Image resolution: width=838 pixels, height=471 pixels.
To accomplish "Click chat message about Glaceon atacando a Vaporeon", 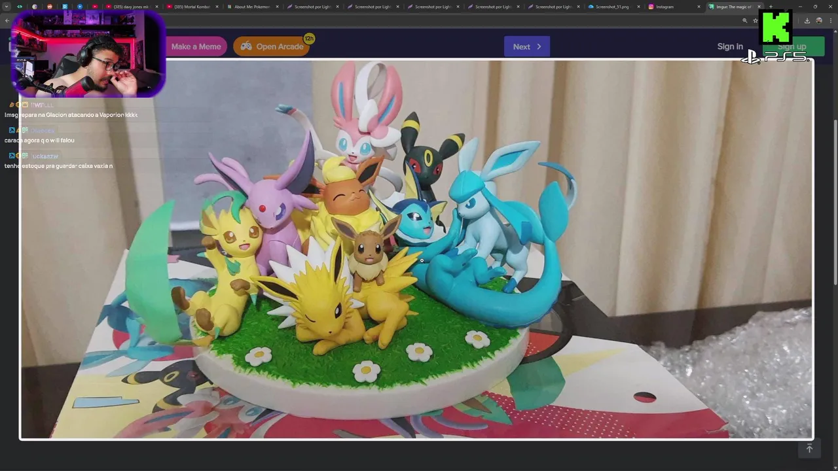I will (71, 115).
